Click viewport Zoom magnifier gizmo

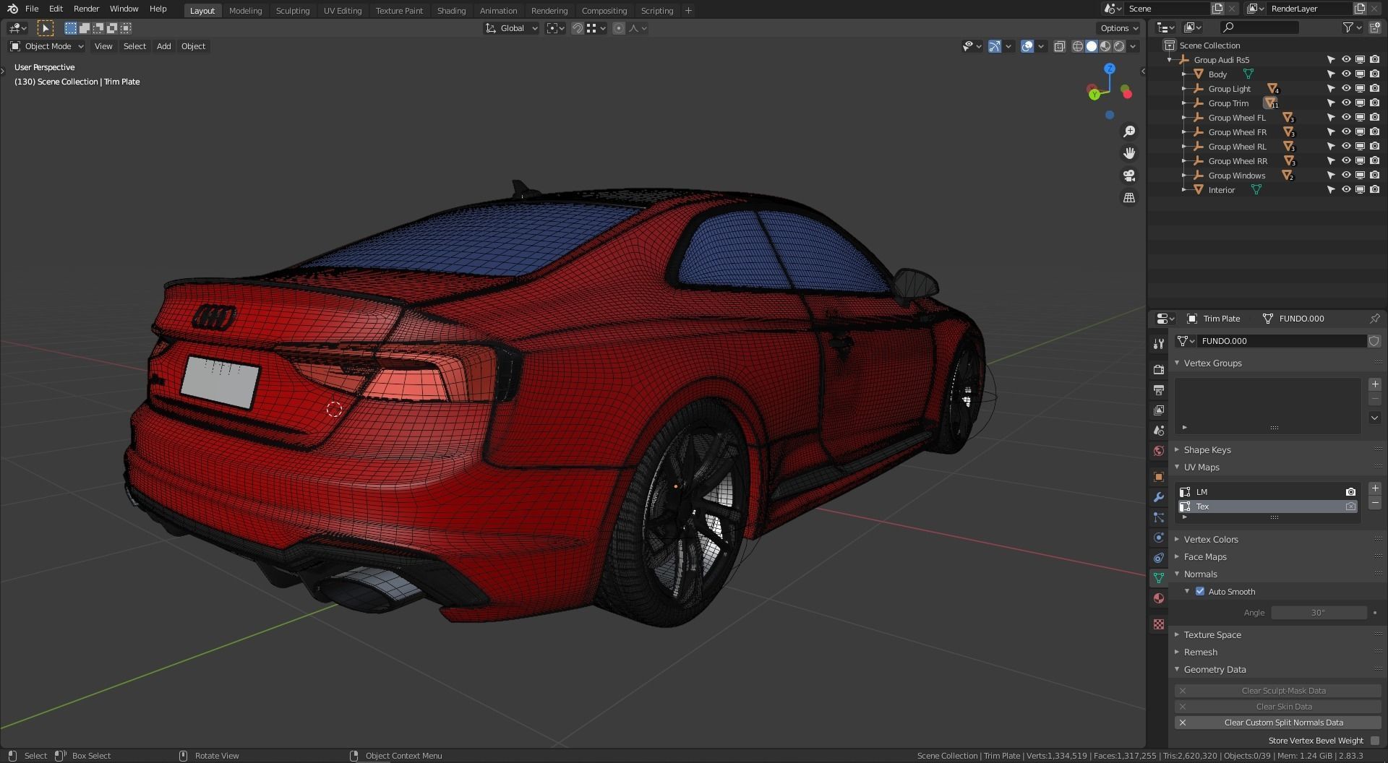[x=1128, y=132]
